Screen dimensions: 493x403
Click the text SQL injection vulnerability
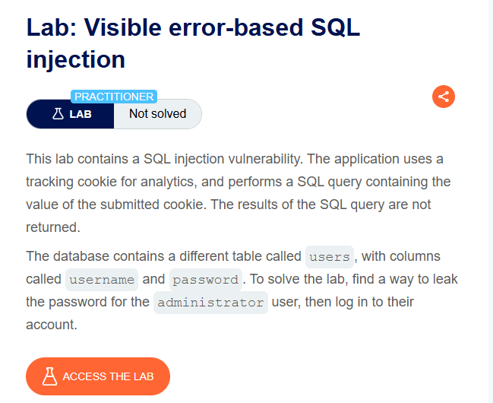[223, 159]
